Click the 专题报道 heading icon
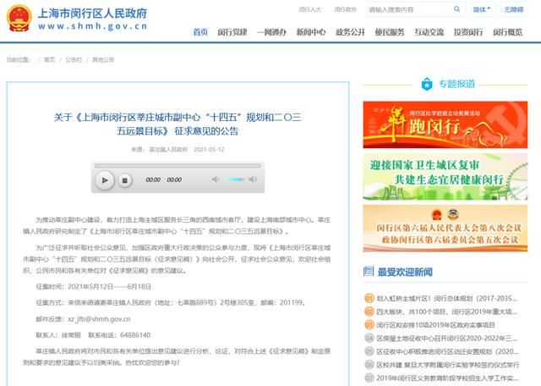The height and width of the screenshot is (386, 541). coord(427,84)
